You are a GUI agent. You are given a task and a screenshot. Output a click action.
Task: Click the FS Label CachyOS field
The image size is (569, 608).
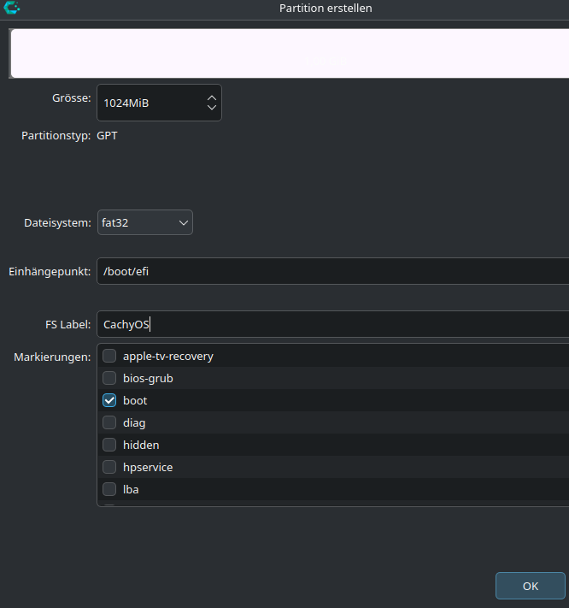pos(332,324)
